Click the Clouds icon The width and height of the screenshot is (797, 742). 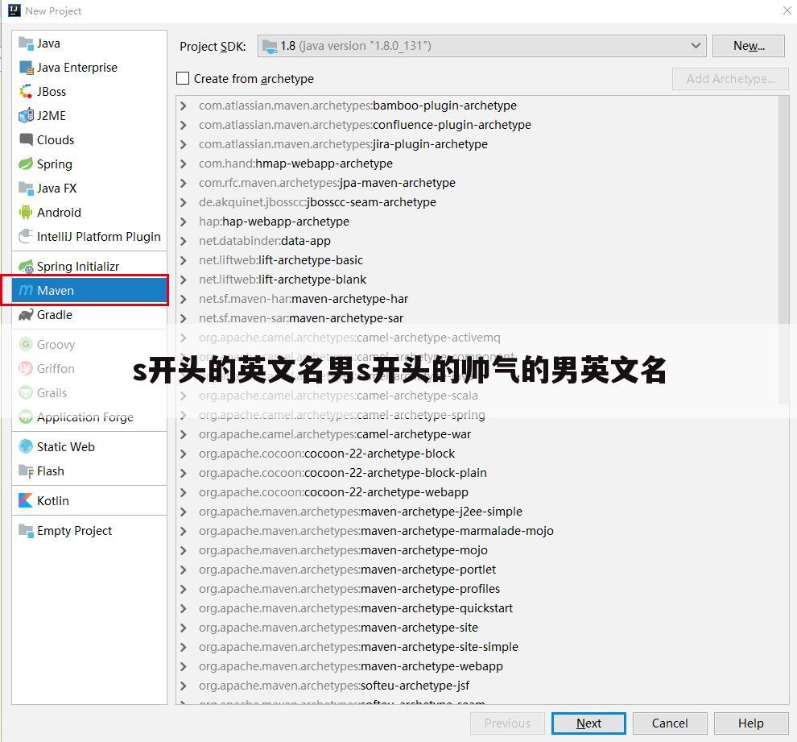pyautogui.click(x=26, y=139)
